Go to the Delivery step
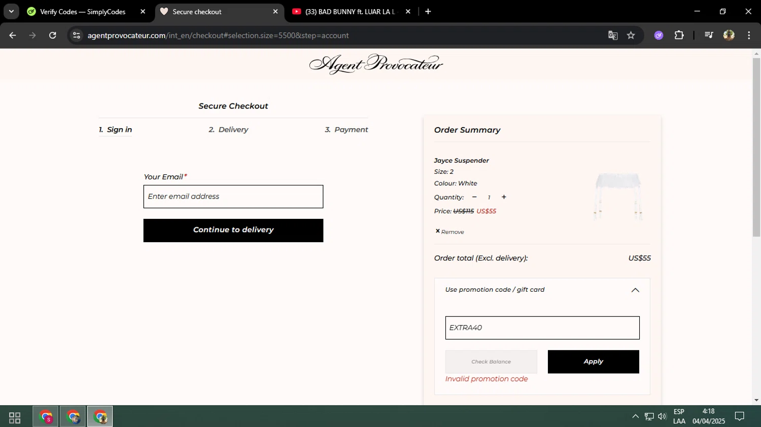The width and height of the screenshot is (761, 427). [x=228, y=130]
